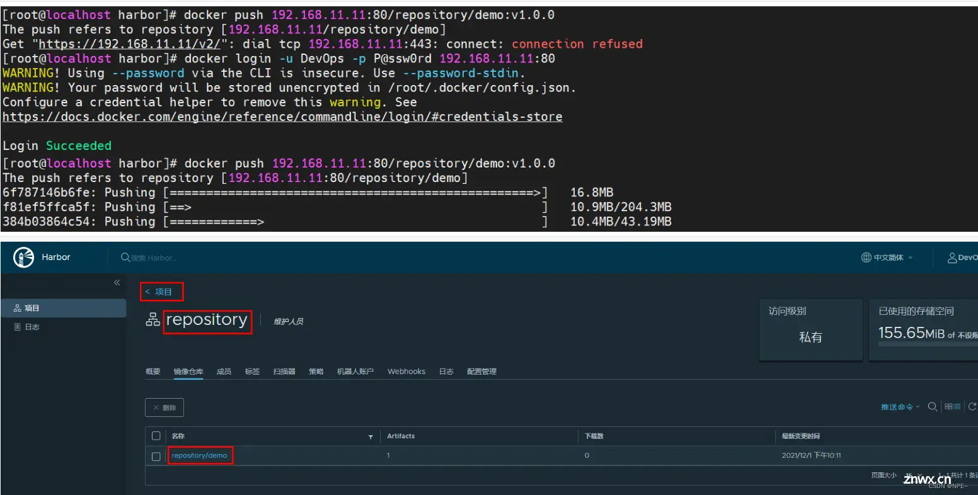Switch to the 标签 tab

click(252, 372)
